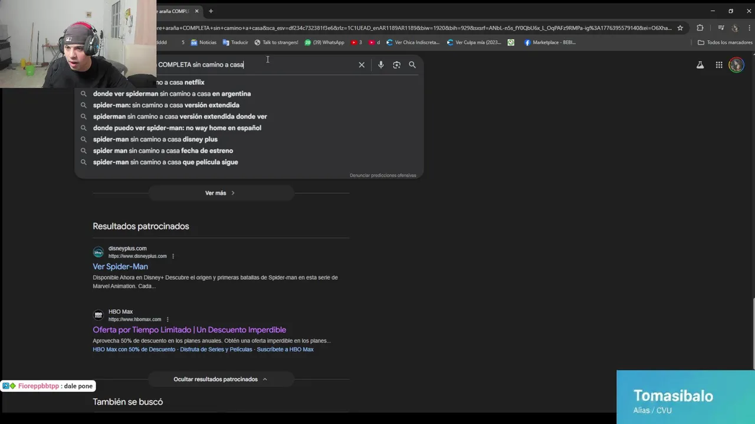Click the Disney+ favicon in ad
The width and height of the screenshot is (755, 424).
coord(99,252)
